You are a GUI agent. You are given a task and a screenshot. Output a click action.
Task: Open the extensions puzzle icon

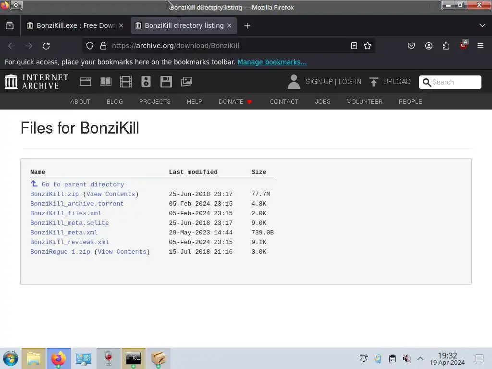446,46
